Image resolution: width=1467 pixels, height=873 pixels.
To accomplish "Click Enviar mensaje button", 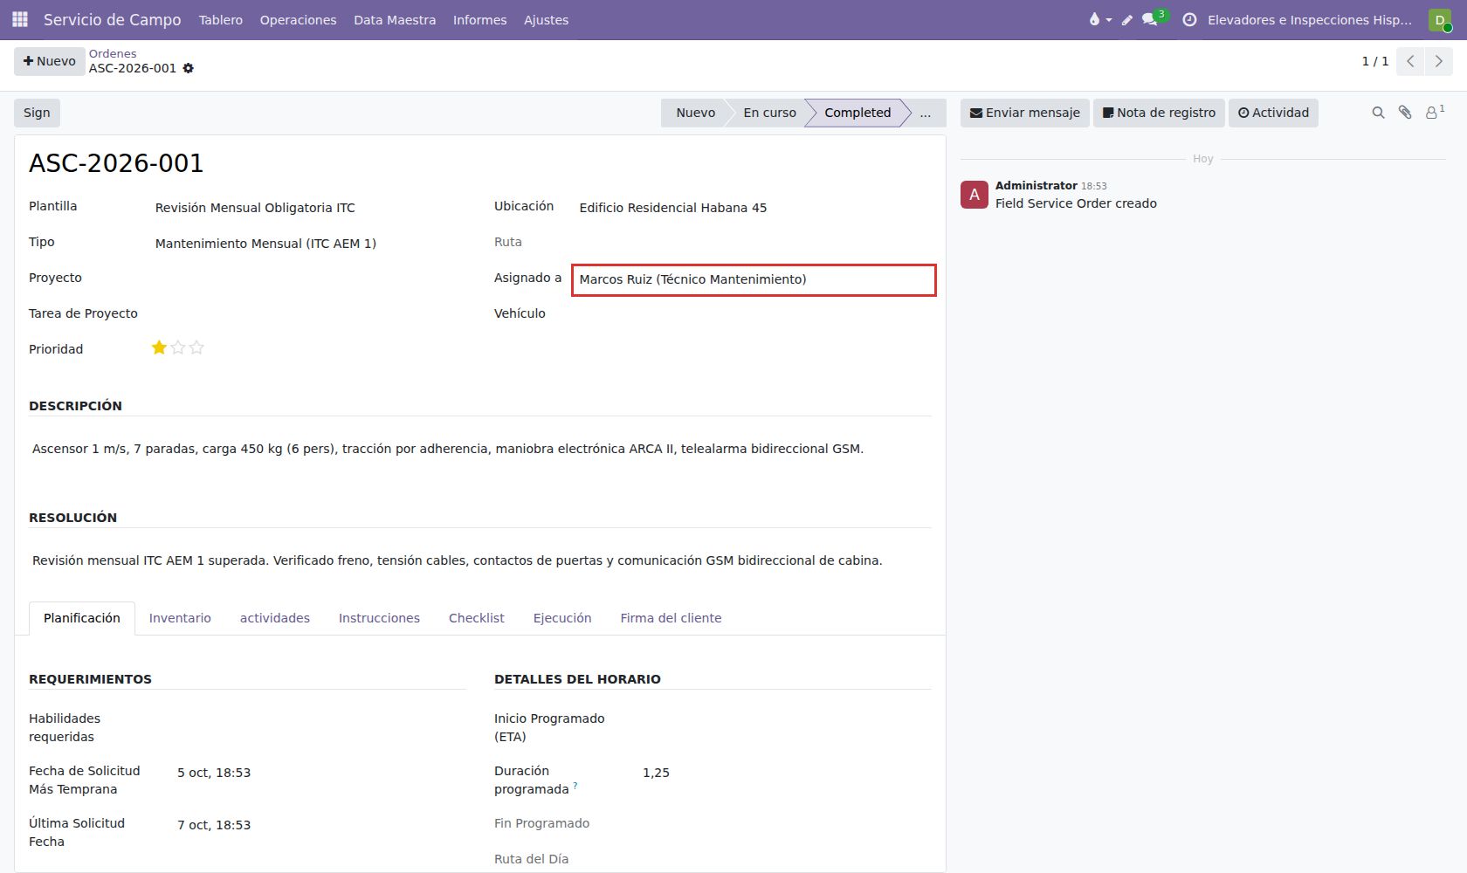I will [x=1025, y=113].
